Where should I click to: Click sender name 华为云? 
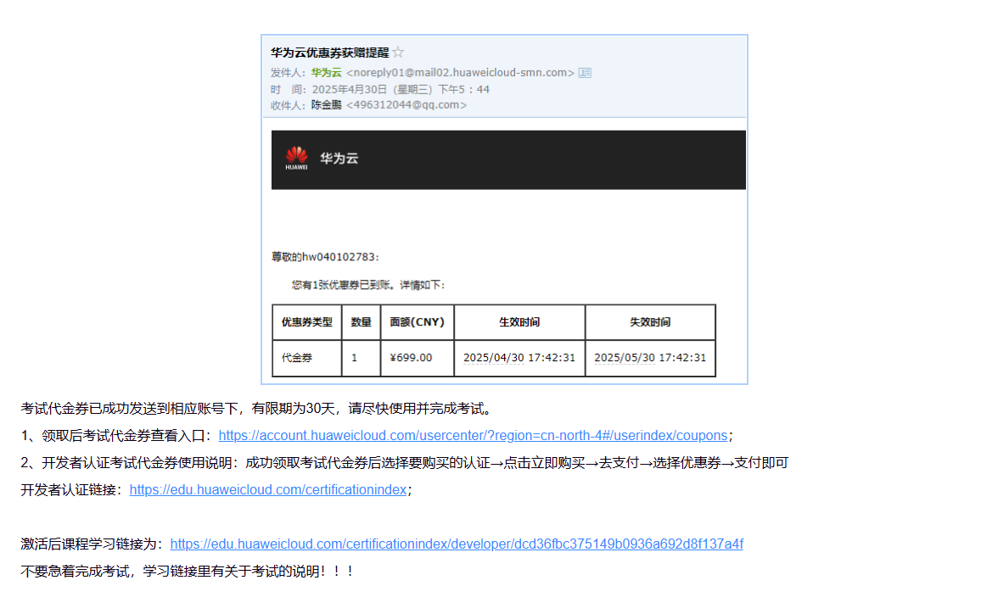click(x=327, y=73)
